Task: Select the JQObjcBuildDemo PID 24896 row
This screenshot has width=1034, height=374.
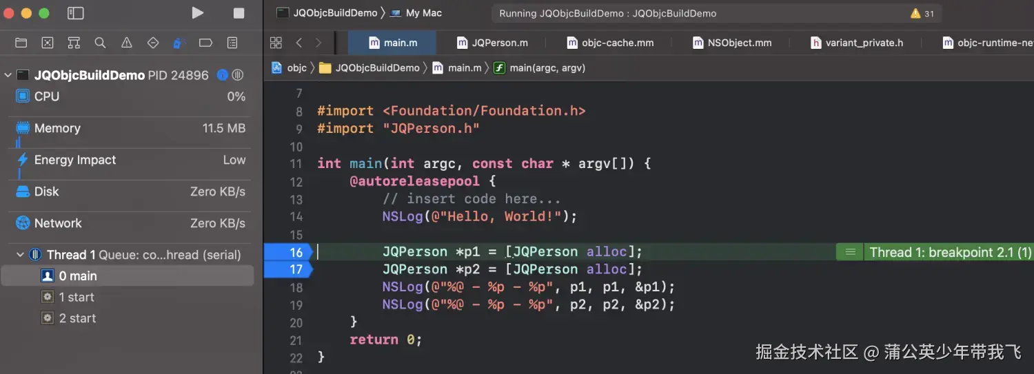Action: click(127, 75)
